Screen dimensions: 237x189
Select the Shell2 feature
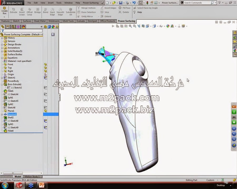pos(9,117)
